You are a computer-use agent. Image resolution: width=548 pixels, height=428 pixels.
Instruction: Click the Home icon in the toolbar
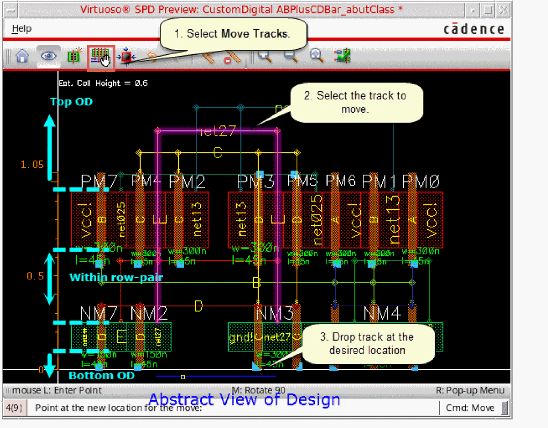click(23, 56)
